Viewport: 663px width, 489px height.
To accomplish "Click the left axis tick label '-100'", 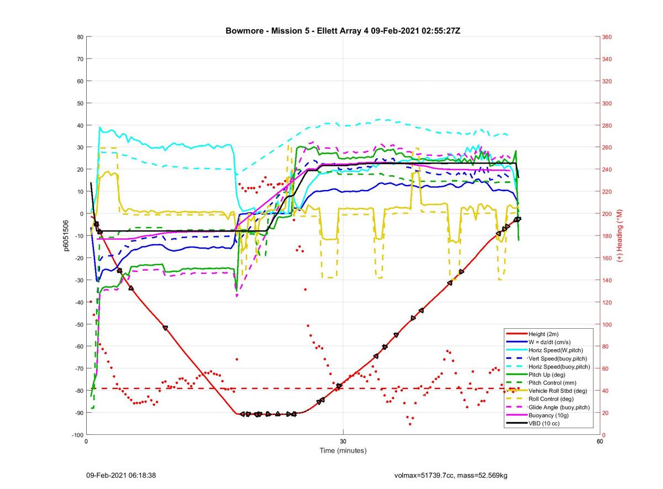I will [x=77, y=435].
